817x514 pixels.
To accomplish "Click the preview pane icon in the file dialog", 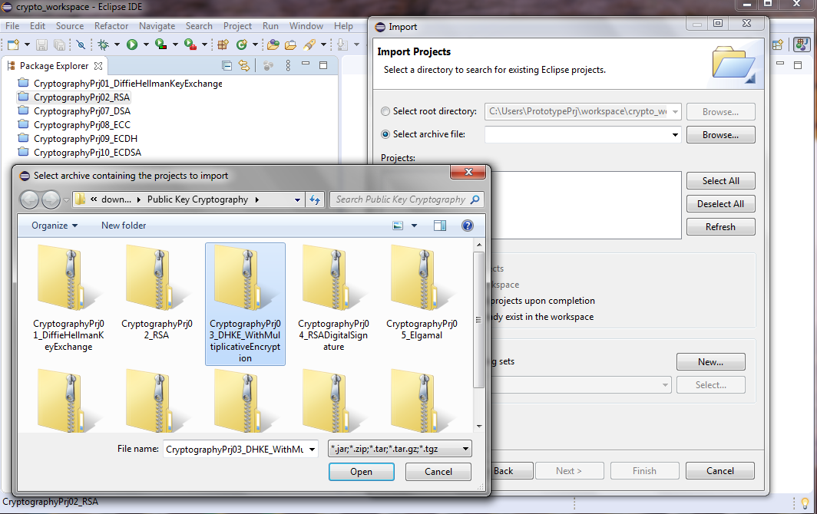I will tap(440, 225).
